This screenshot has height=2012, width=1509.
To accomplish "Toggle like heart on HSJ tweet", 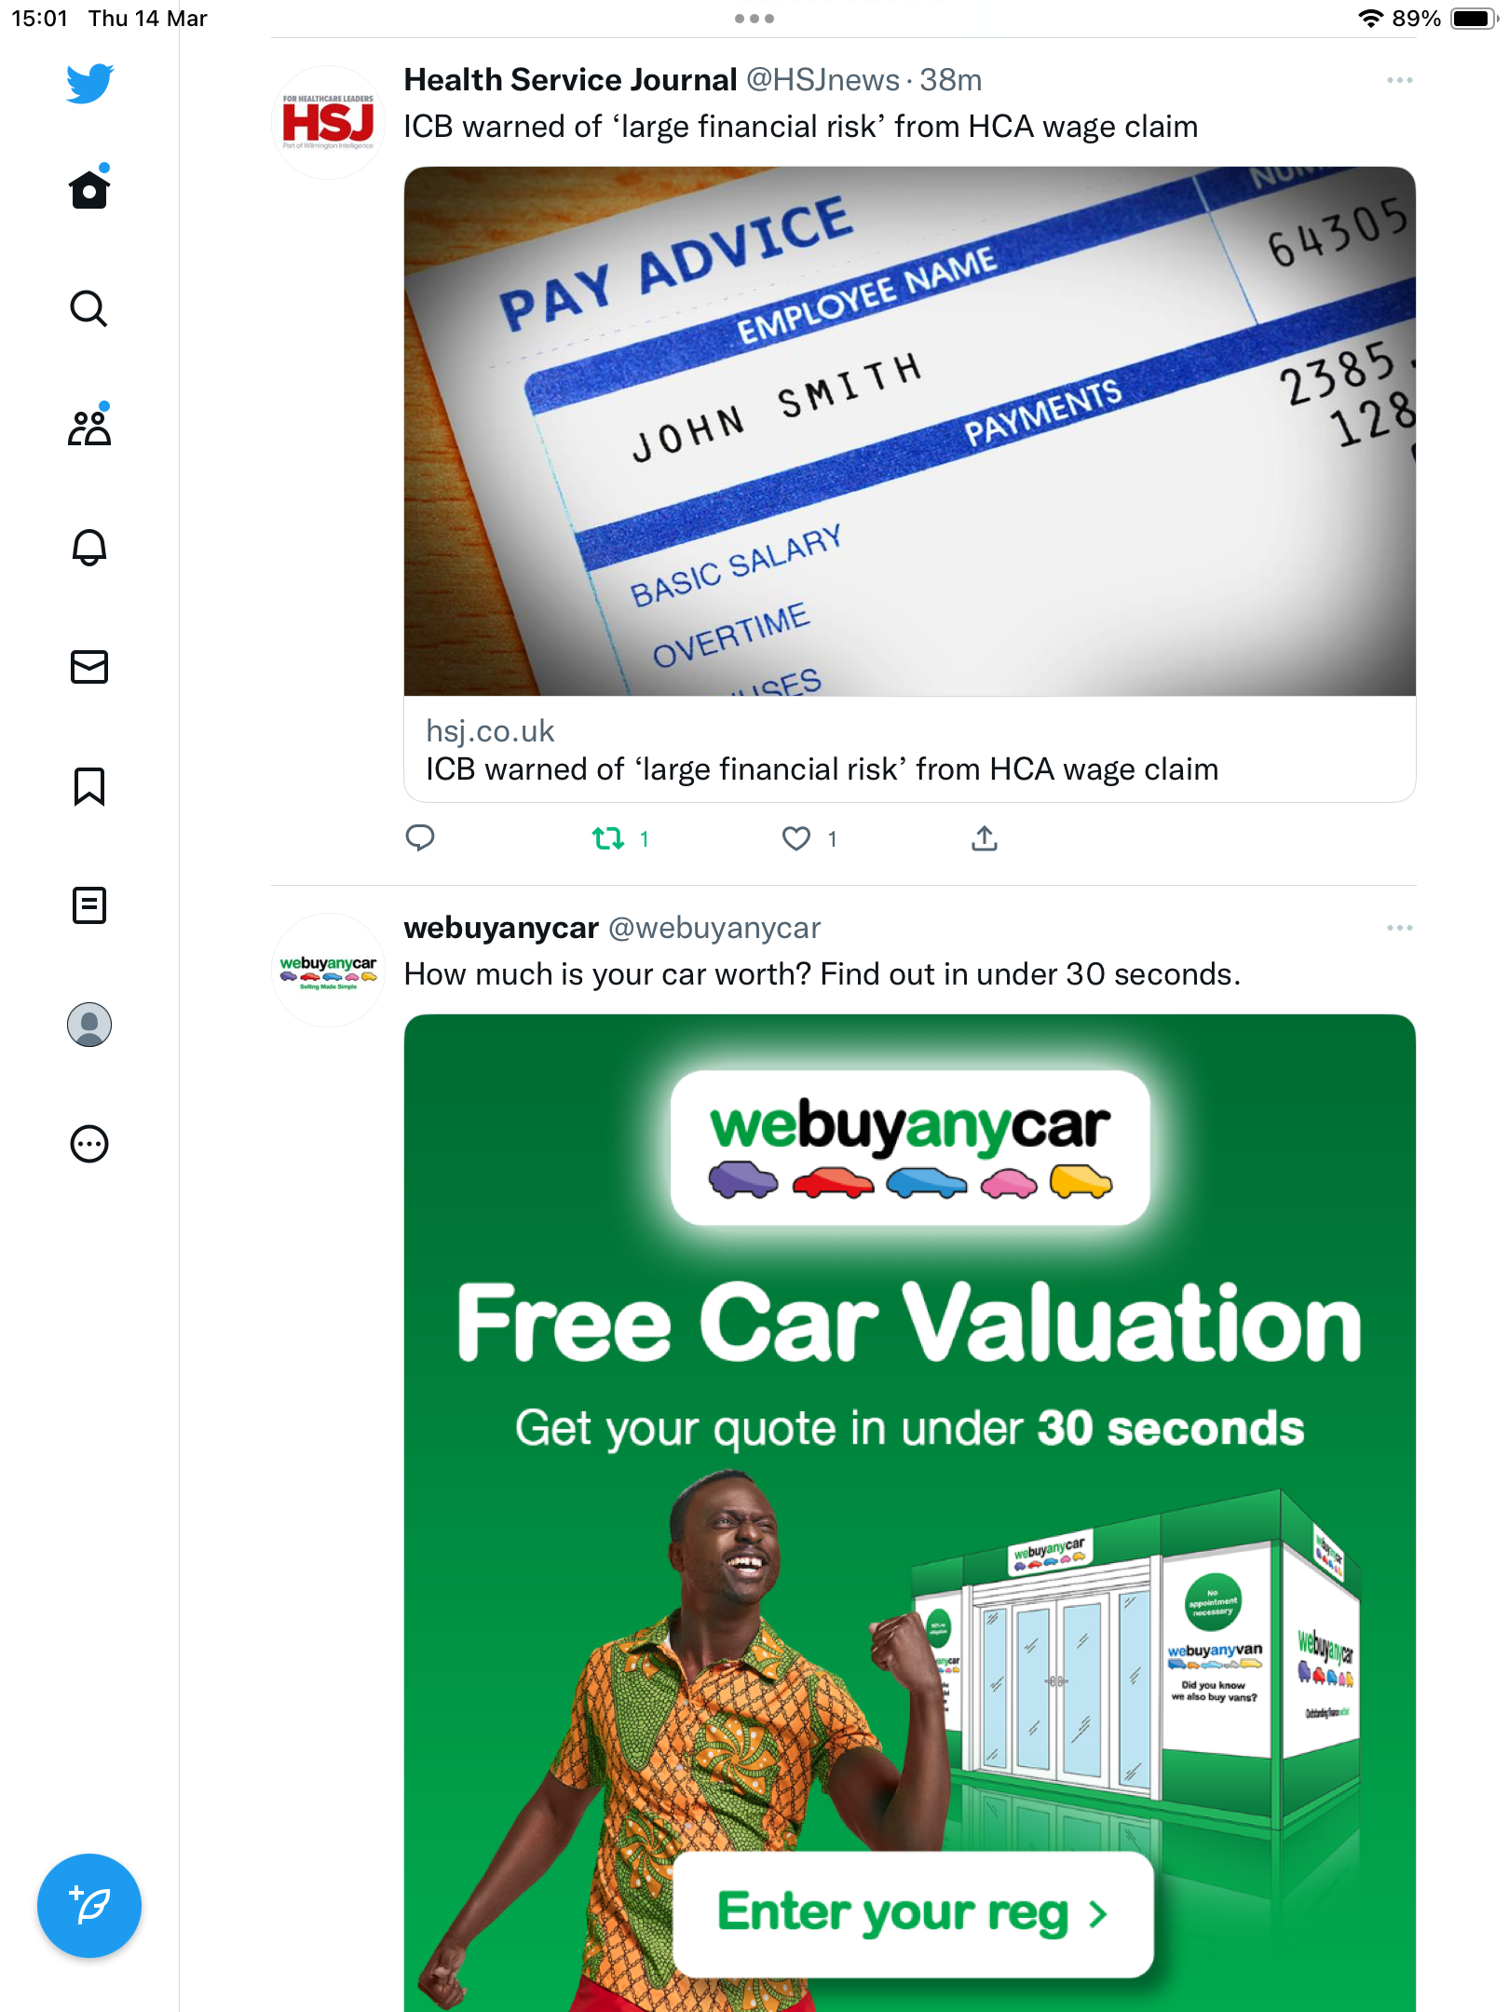I will (x=809, y=838).
